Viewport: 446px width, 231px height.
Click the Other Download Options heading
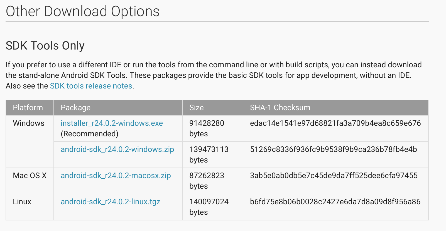[x=83, y=12]
